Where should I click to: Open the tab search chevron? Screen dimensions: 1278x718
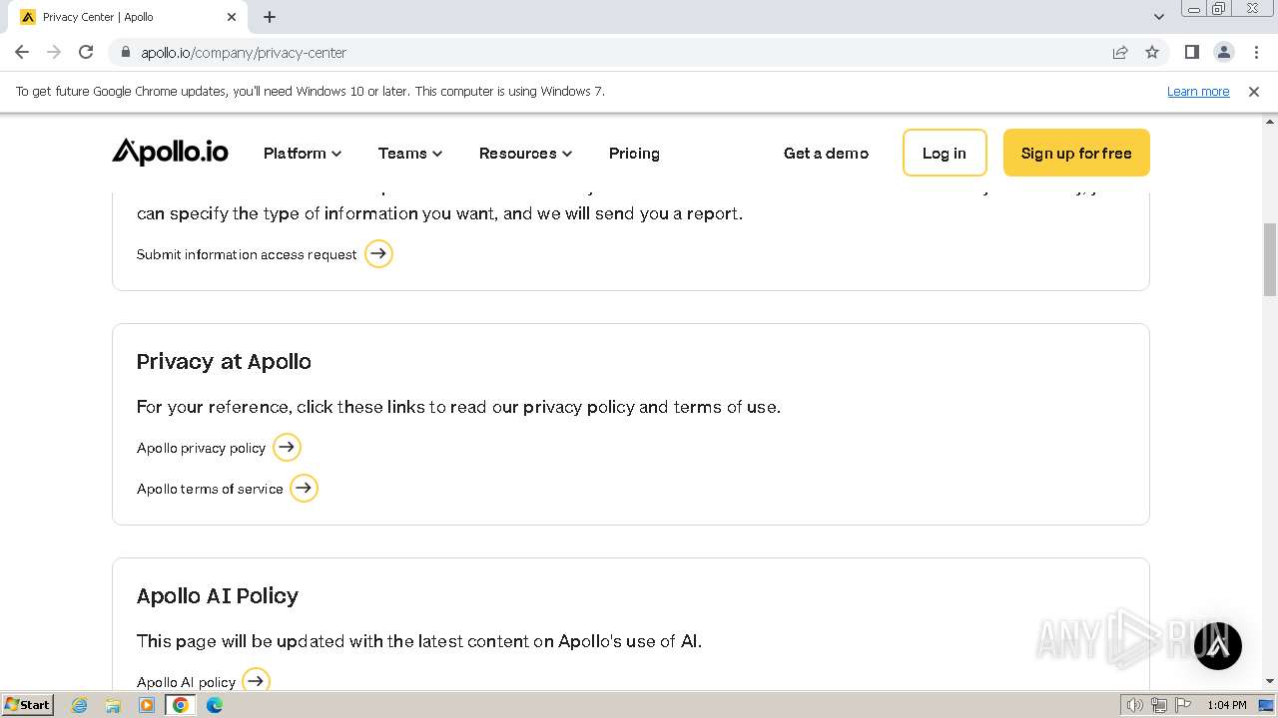pos(1158,17)
